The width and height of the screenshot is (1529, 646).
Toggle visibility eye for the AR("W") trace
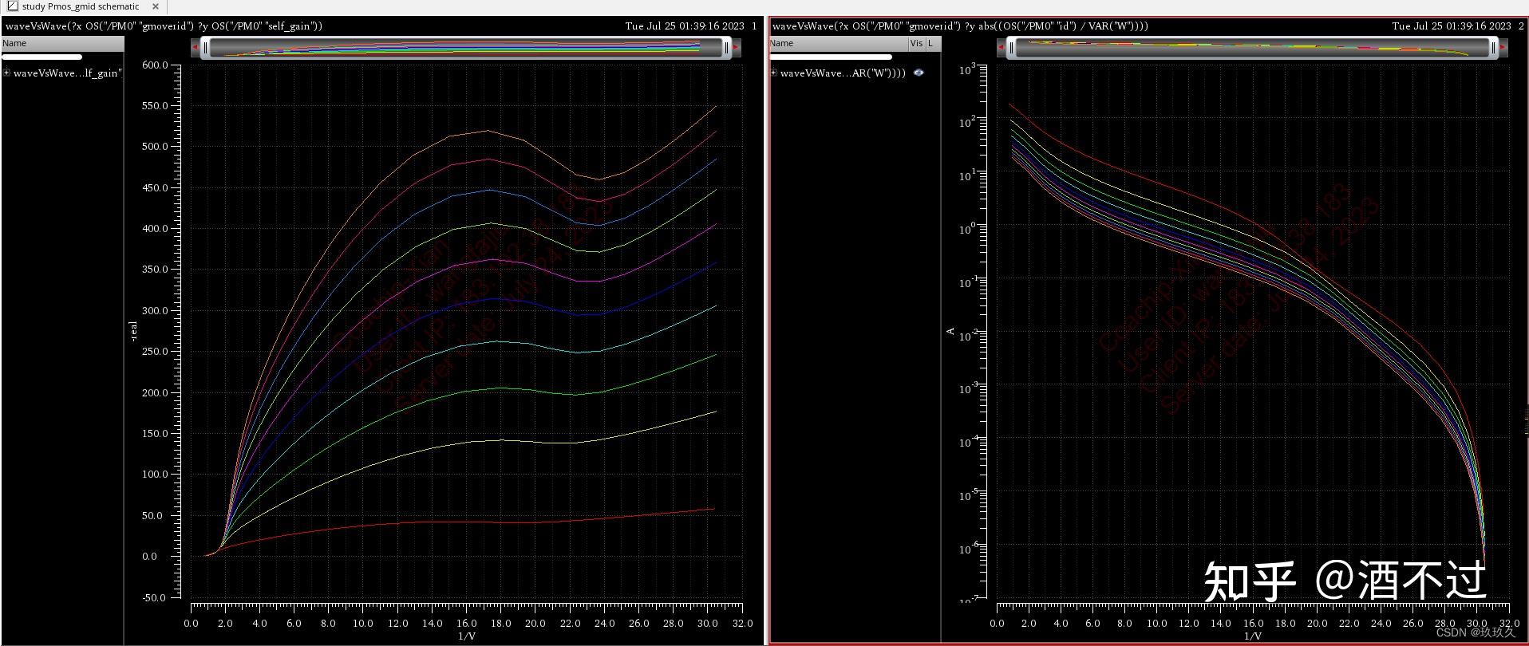(919, 73)
